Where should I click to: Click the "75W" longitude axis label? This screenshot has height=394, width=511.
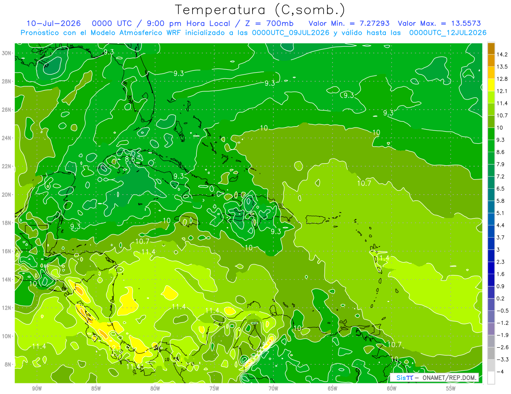214,388
